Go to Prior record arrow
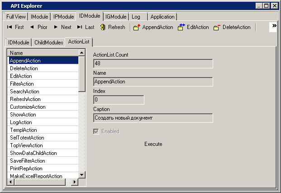The width and height of the screenshot is (281, 193). coord(32,27)
